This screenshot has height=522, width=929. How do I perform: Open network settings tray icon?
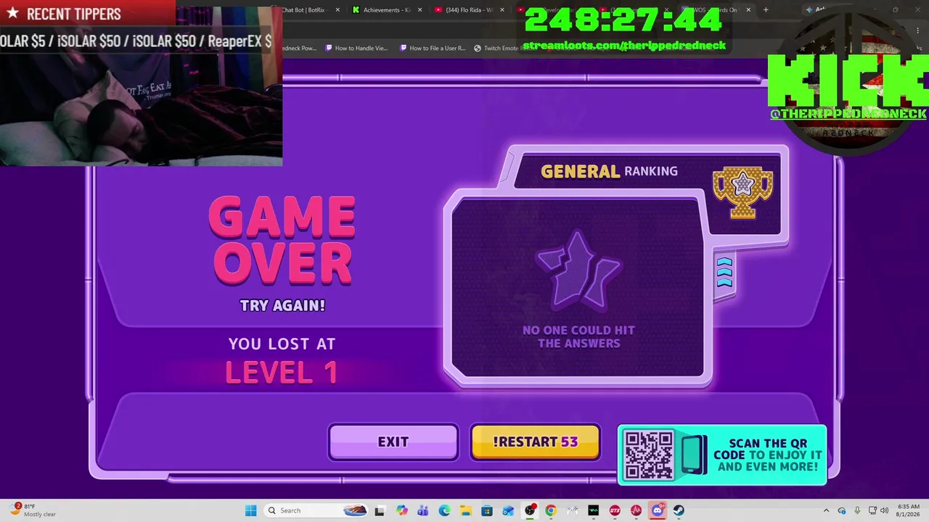pos(872,510)
